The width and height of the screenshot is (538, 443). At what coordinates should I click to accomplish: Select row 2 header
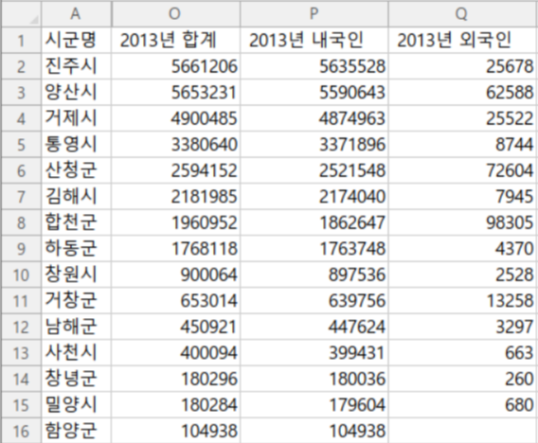(21, 66)
